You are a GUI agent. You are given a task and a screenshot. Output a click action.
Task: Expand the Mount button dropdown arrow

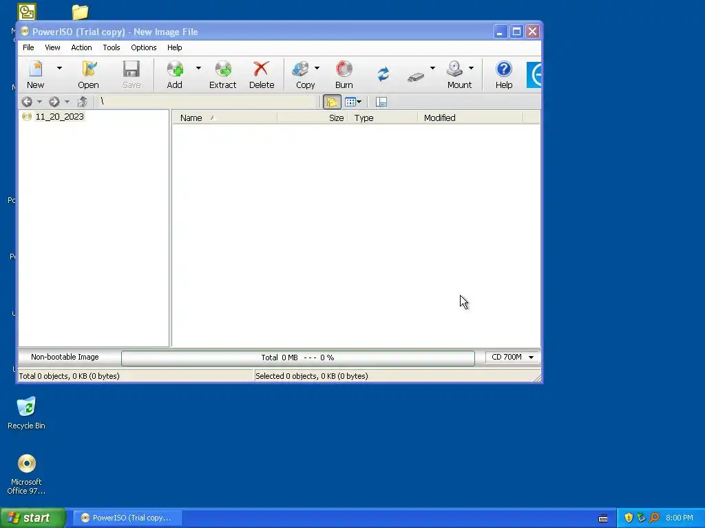point(471,68)
